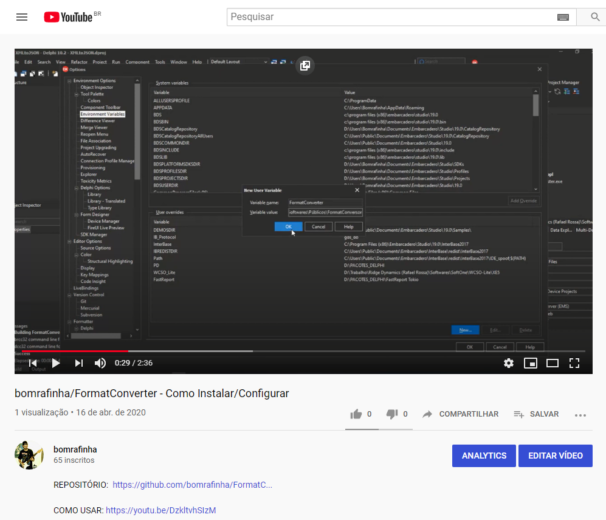606x520 pixels.
Task: Mute the video volume
Action: click(x=100, y=363)
